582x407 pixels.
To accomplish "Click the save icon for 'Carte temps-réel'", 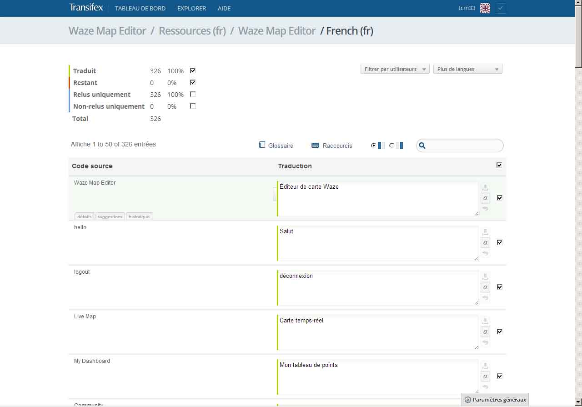I will (x=485, y=321).
